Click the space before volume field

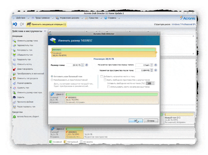pos(143,65)
